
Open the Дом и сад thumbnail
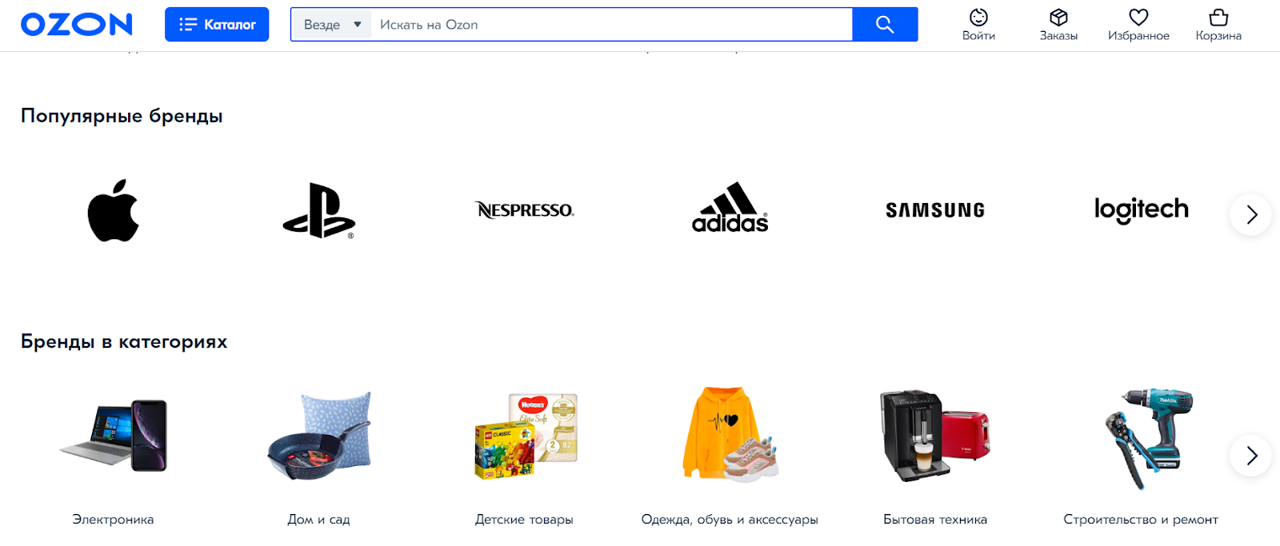click(319, 435)
